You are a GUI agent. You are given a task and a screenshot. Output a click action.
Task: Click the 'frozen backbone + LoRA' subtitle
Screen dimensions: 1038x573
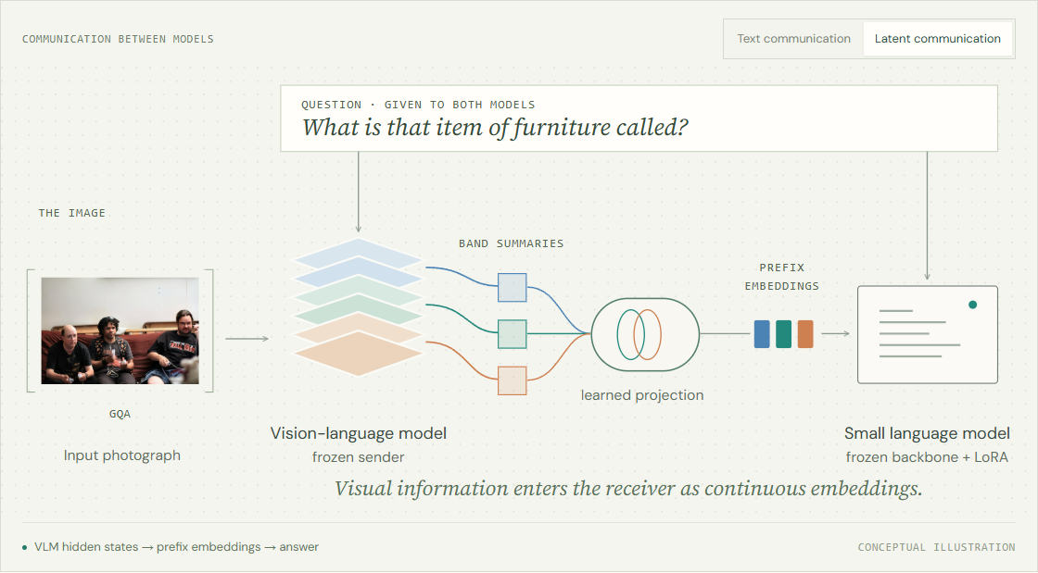click(x=927, y=457)
